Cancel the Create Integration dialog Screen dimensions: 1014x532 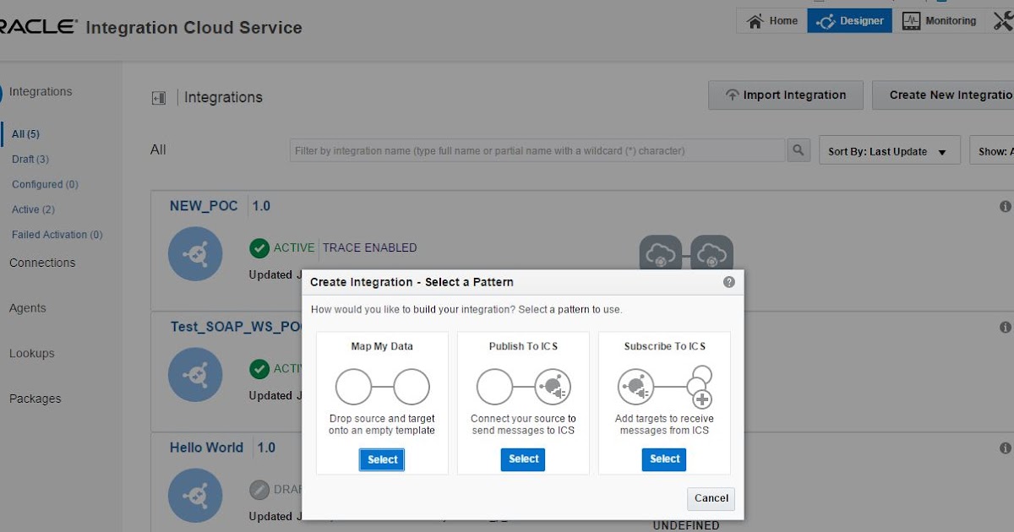pyautogui.click(x=710, y=498)
